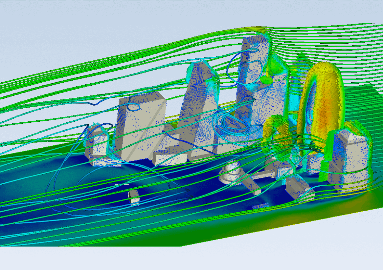The image size is (383, 270).
Task: Click the large circular streamline loop on ground
Action: [x=117, y=190]
